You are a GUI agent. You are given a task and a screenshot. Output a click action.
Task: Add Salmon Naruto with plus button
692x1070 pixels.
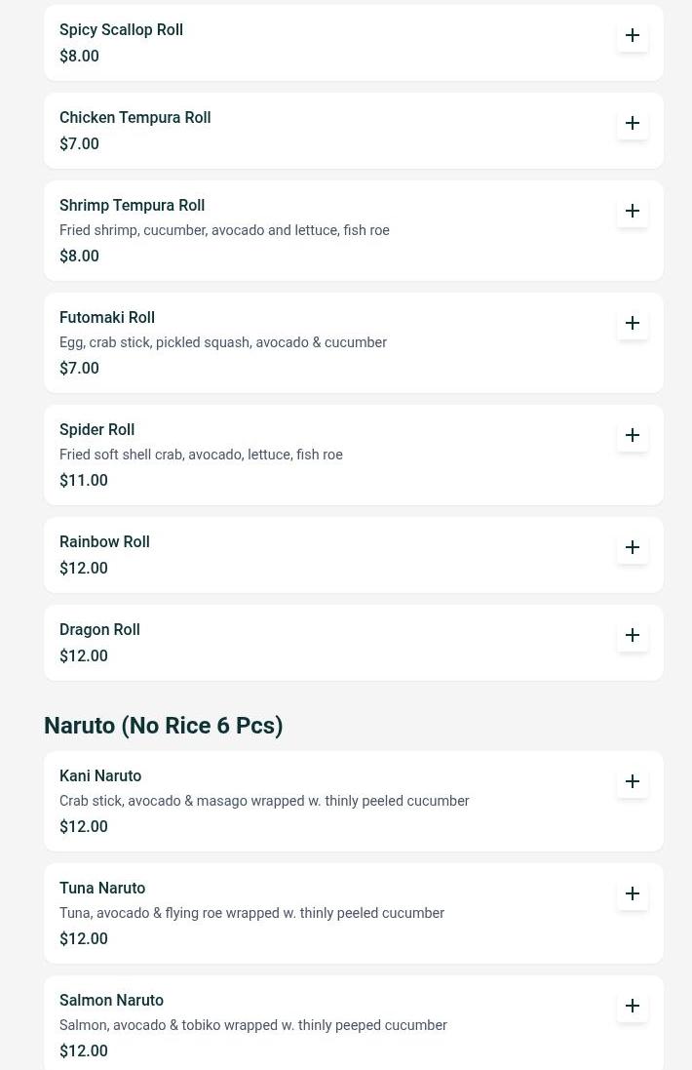[632, 1006]
